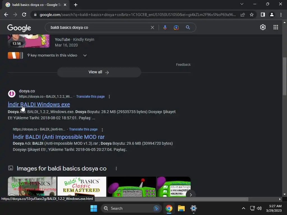Open the Google apps grid

click(x=276, y=27)
